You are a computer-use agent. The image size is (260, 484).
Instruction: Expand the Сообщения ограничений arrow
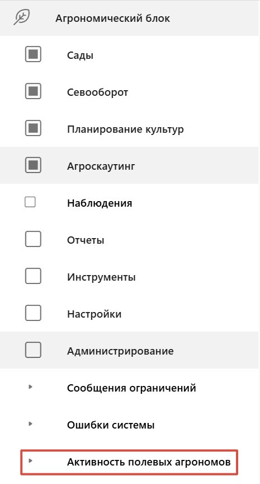30,387
